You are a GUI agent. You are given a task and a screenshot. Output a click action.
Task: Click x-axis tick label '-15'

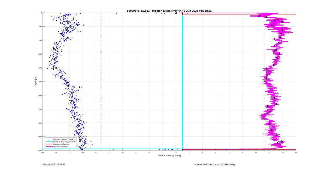[83, 153]
